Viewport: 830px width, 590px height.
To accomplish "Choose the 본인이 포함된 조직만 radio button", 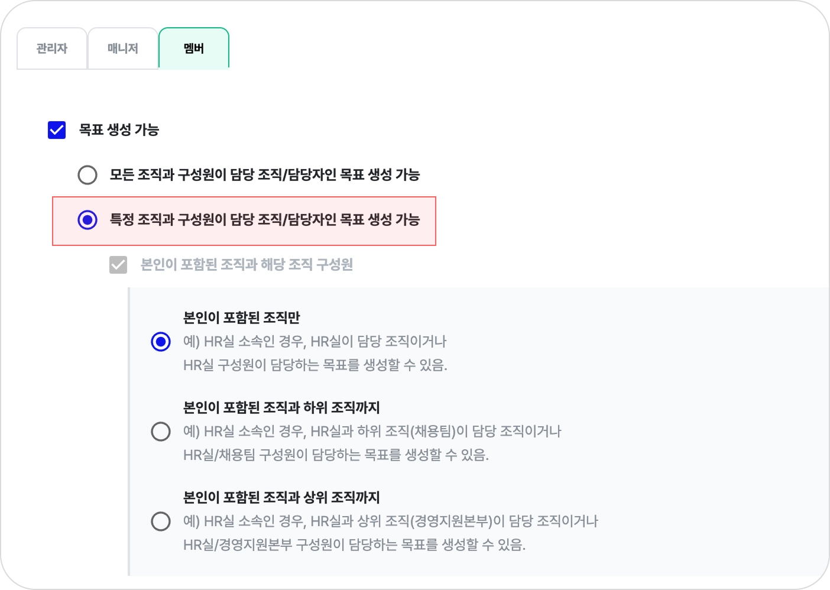I will pos(161,342).
